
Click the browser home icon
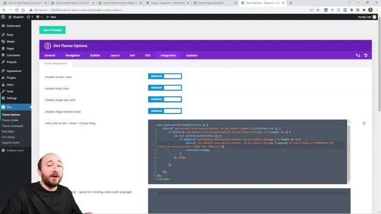point(23,10)
